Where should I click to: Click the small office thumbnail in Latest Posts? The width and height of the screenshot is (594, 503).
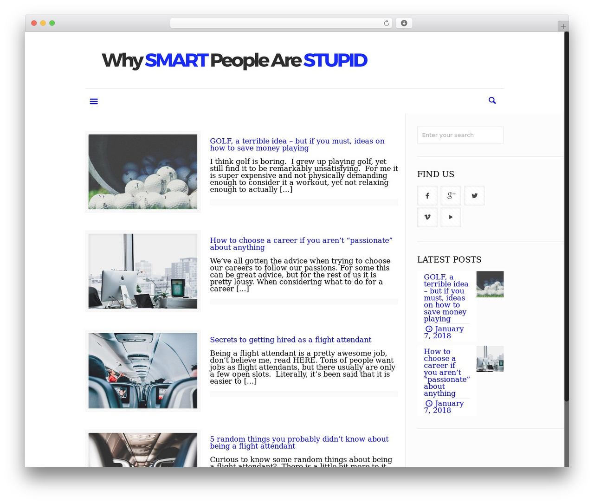click(x=490, y=359)
